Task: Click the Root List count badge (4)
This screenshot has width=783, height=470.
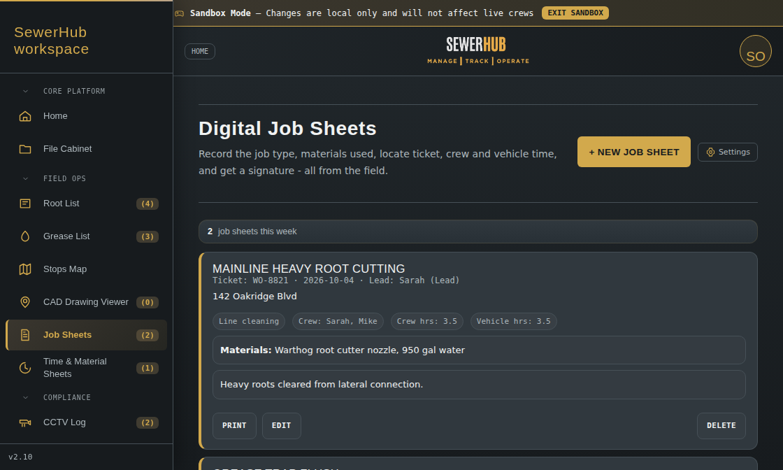Action: point(148,204)
